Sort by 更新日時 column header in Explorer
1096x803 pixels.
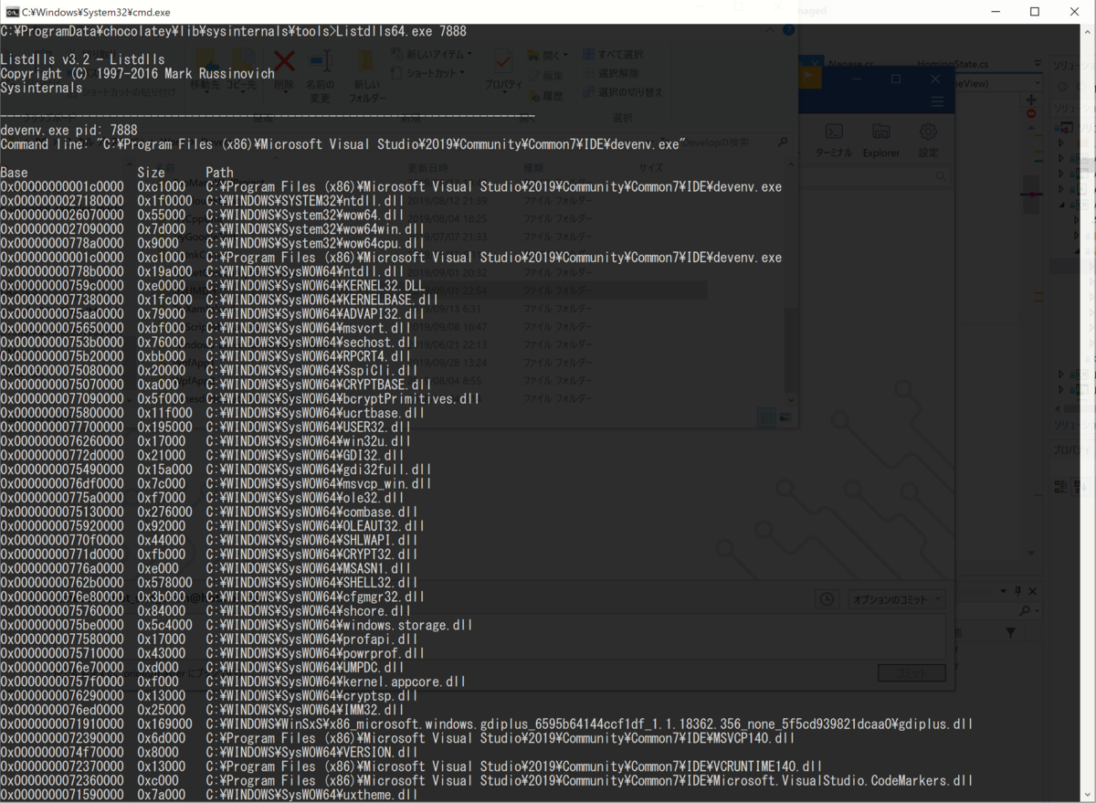click(428, 168)
